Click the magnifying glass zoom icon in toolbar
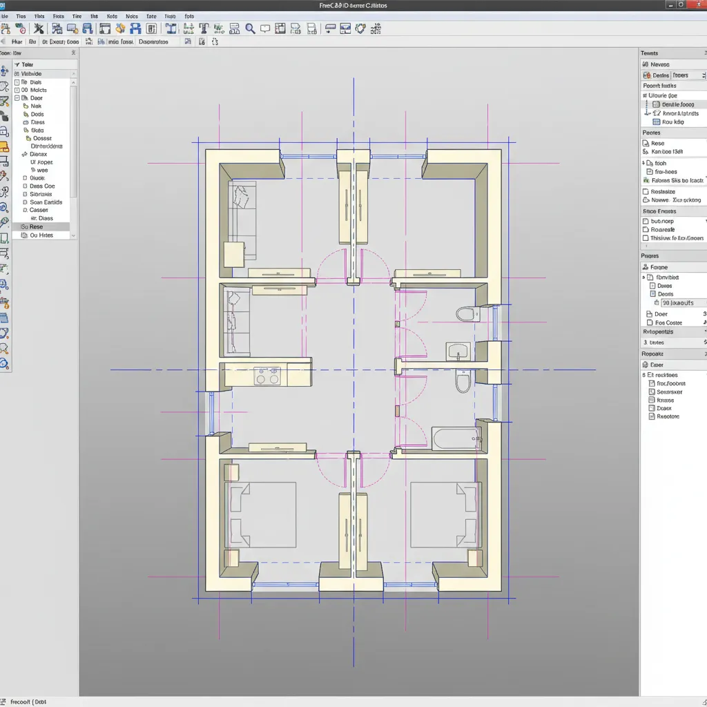The width and height of the screenshot is (707, 707). tap(250, 29)
